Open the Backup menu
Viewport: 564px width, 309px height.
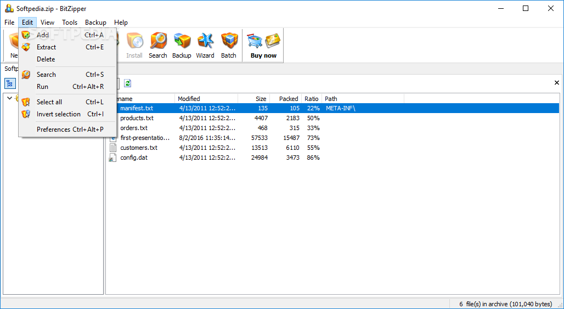pyautogui.click(x=95, y=23)
